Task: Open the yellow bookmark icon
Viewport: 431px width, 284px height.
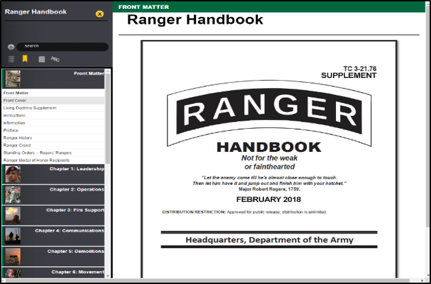Action: 25,59
